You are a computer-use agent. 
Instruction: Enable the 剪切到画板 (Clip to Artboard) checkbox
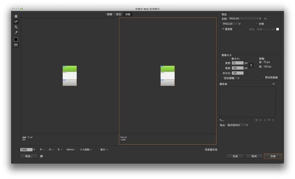pos(263,77)
